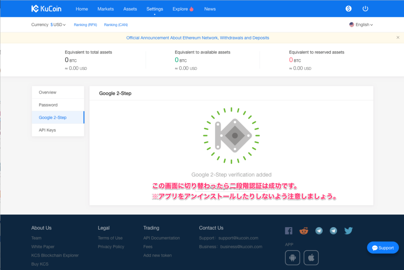Download the Apple iOS app icon
The image size is (404, 270).
click(x=311, y=257)
